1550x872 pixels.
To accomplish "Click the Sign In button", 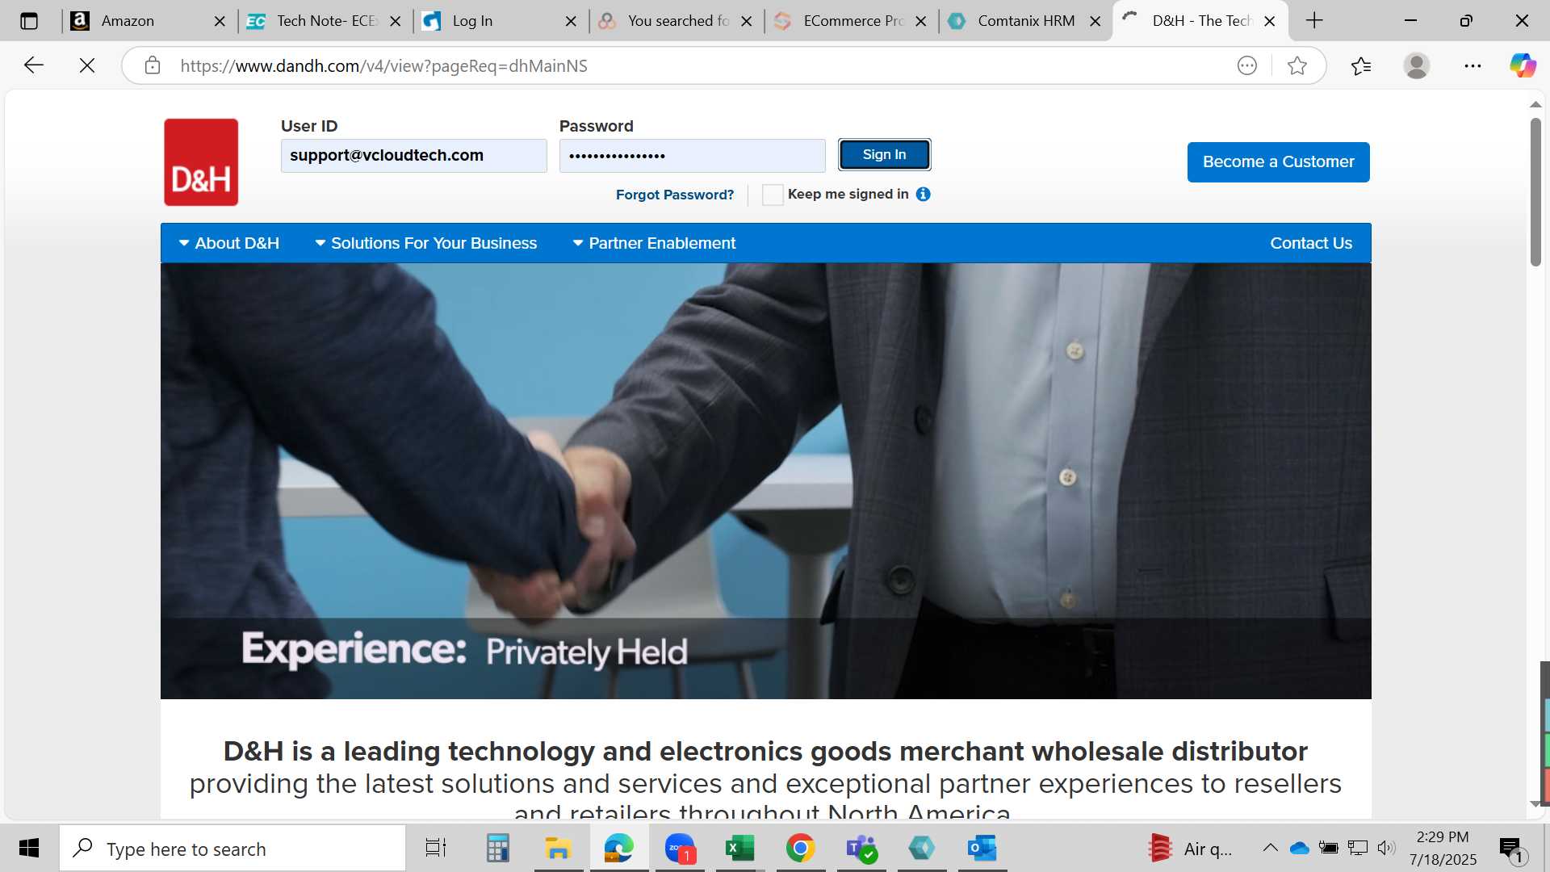I will (884, 154).
